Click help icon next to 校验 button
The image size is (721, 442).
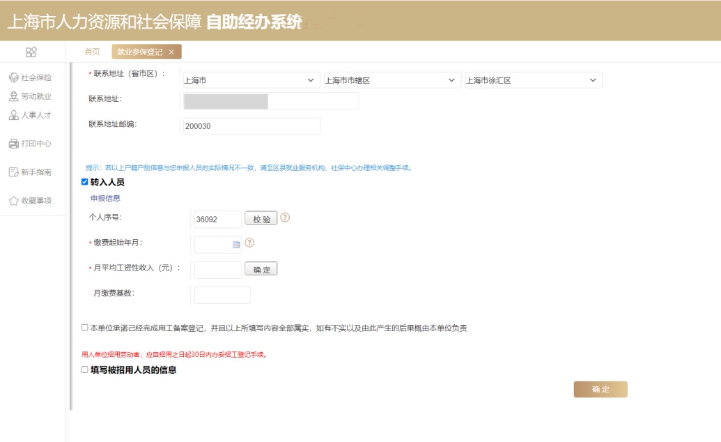285,218
